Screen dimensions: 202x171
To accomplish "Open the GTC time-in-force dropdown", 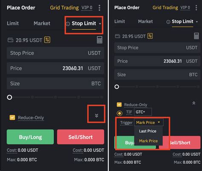I will 143,112.
